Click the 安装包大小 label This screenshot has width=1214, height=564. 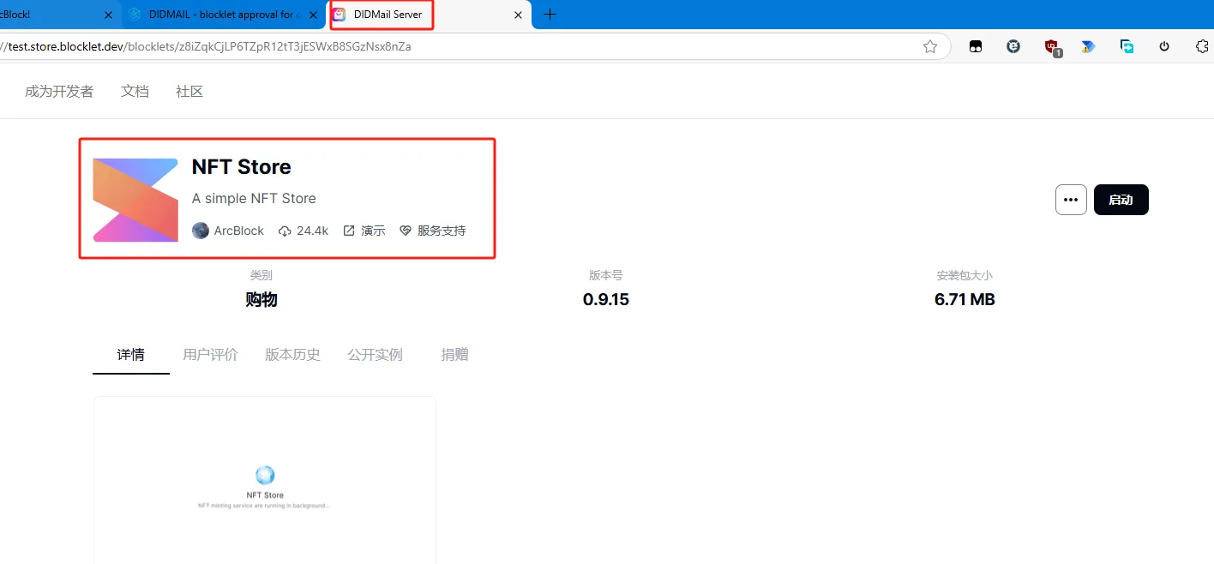tap(965, 276)
